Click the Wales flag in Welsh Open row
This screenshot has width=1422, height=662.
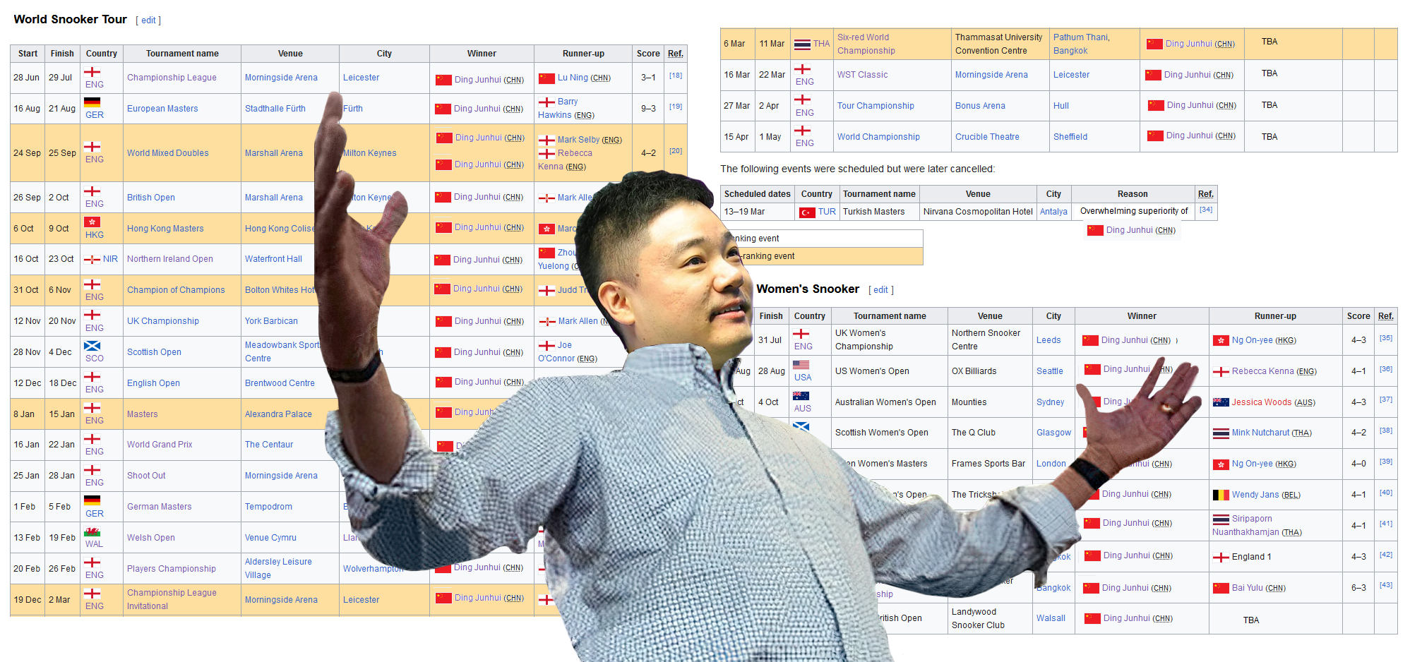92,531
